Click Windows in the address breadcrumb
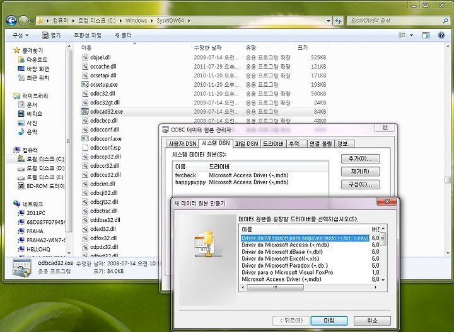 (136, 21)
